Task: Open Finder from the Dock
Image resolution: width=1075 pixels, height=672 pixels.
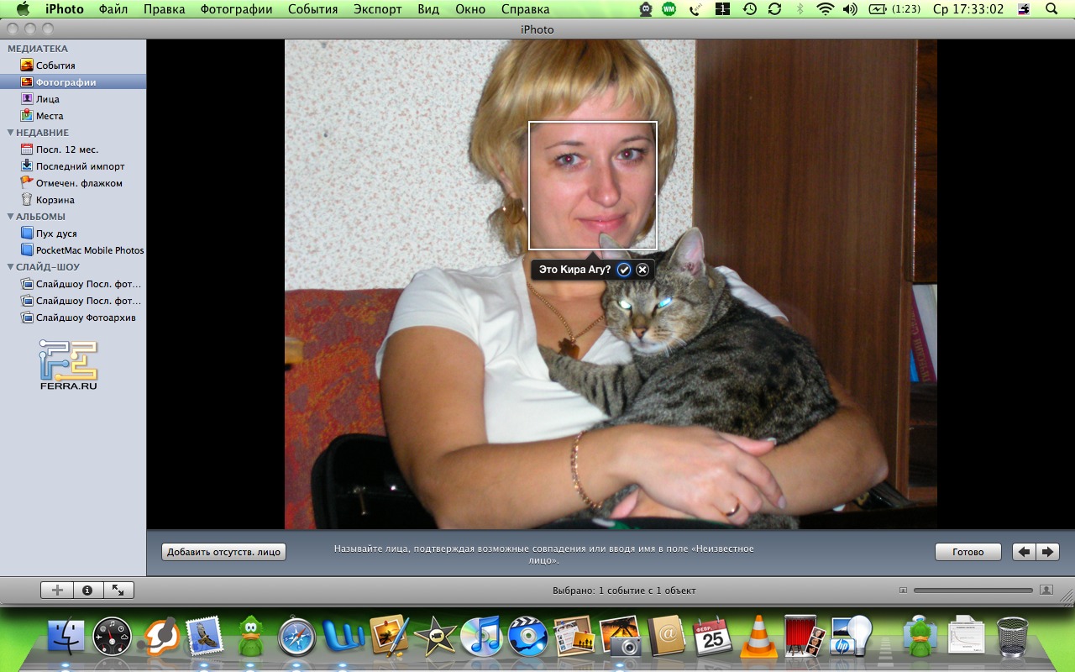Action: coord(66,636)
